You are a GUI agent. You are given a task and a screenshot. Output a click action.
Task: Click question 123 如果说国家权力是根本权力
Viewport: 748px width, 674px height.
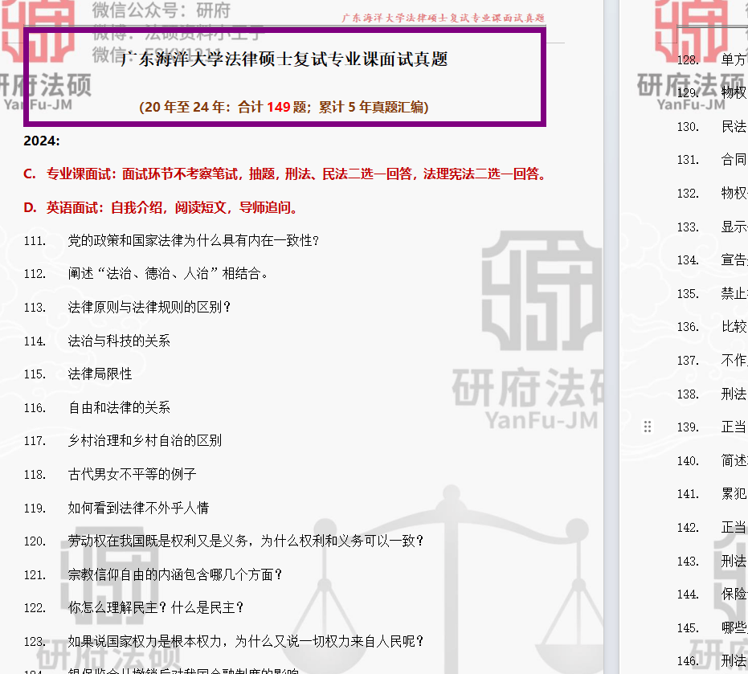pyautogui.click(x=224, y=641)
